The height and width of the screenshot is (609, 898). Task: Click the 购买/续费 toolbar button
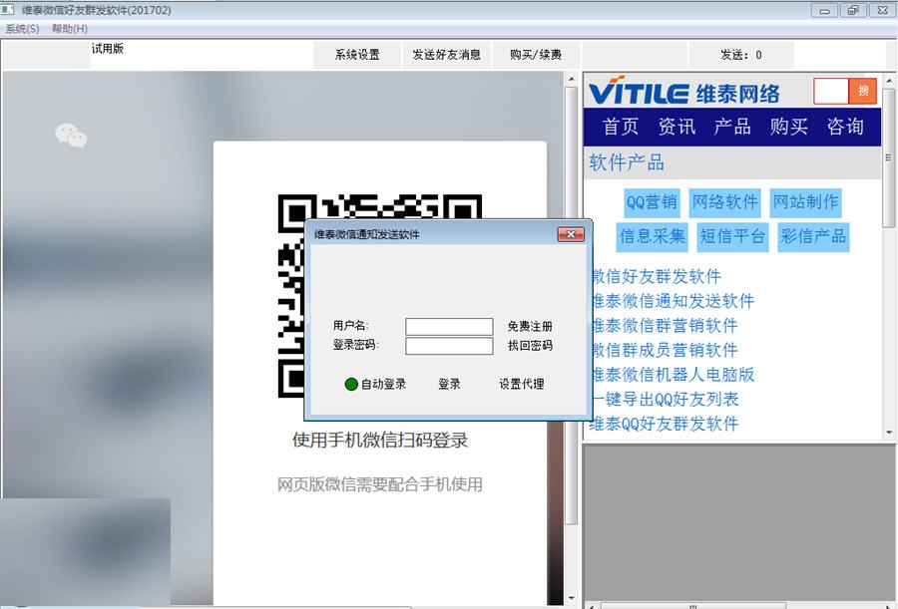click(x=536, y=55)
